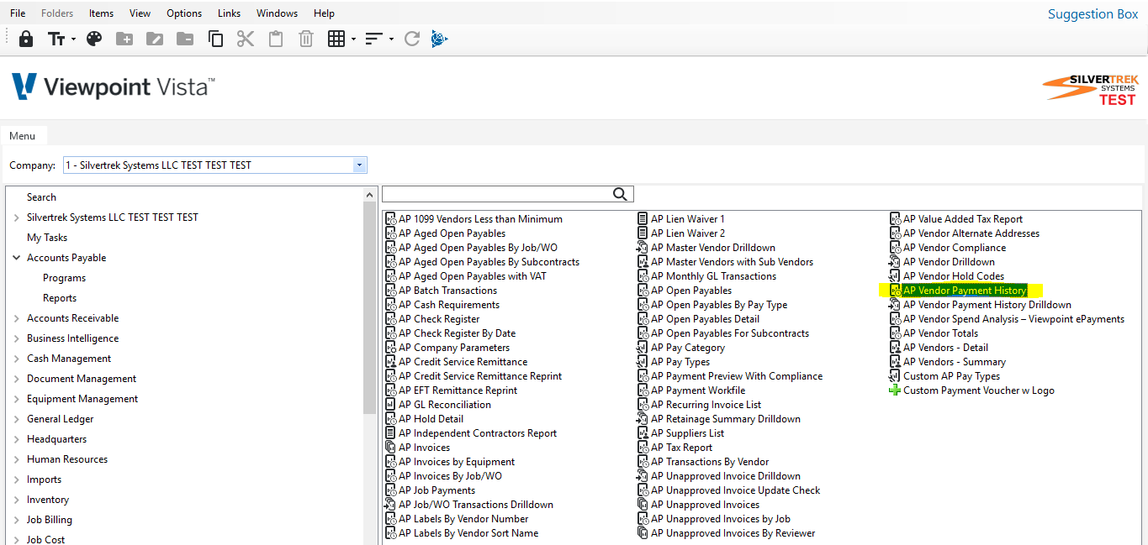Open the AP Open Payables report
The height and width of the screenshot is (545, 1148).
(x=691, y=291)
